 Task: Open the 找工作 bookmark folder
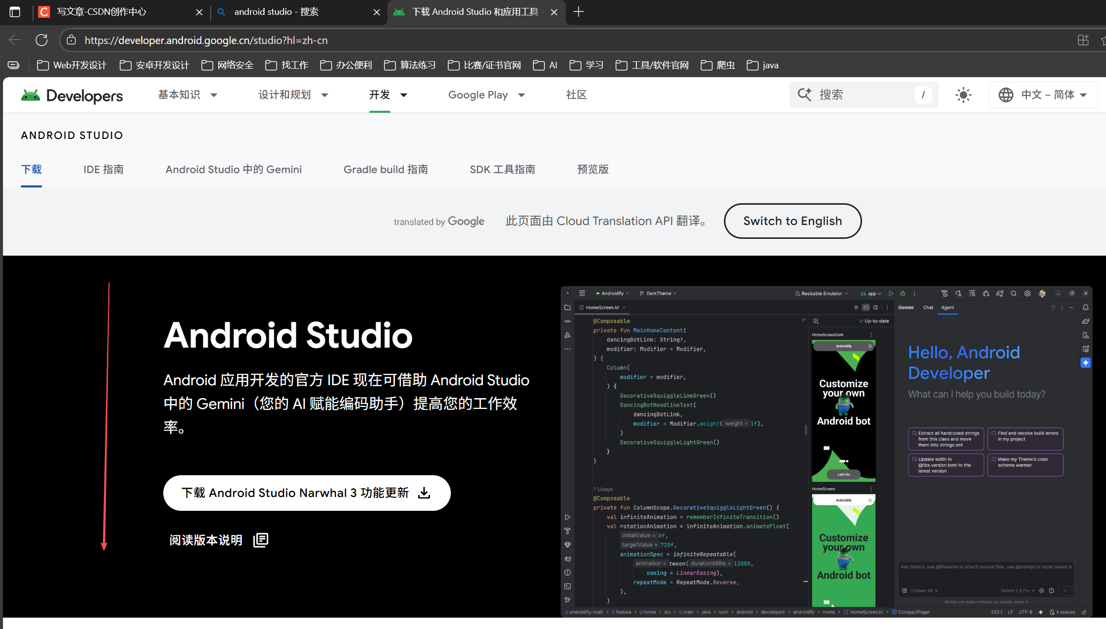[287, 65]
